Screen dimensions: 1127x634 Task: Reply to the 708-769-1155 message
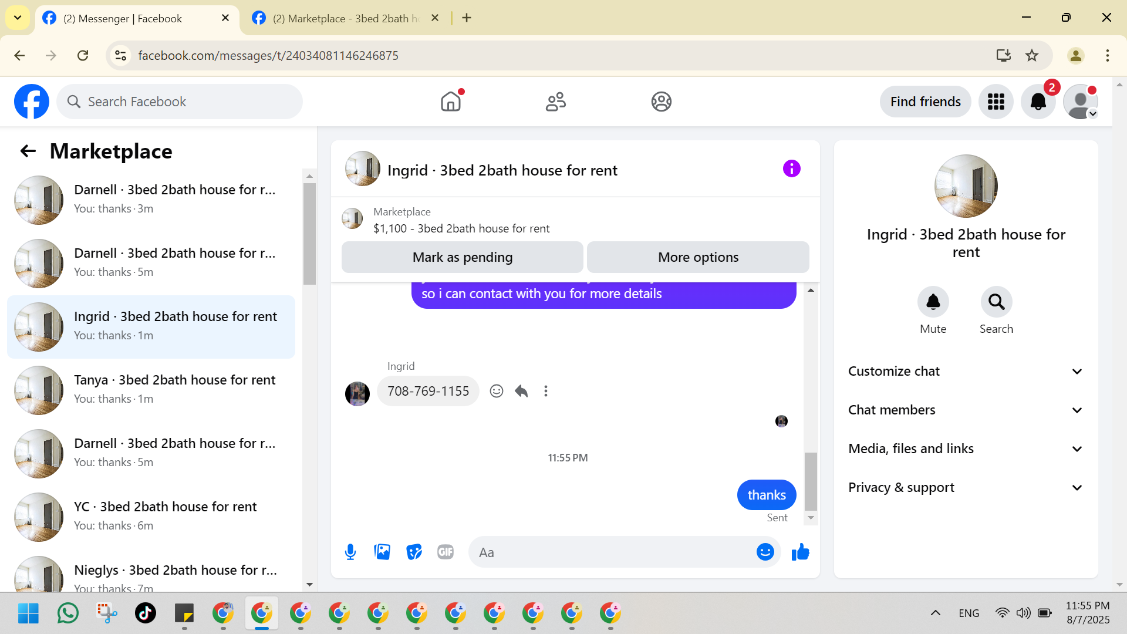(x=521, y=391)
